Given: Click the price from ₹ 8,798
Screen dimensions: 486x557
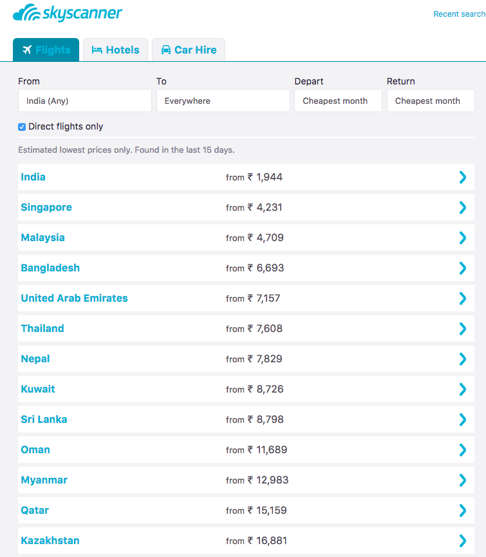Looking at the screenshot, I should [255, 420].
